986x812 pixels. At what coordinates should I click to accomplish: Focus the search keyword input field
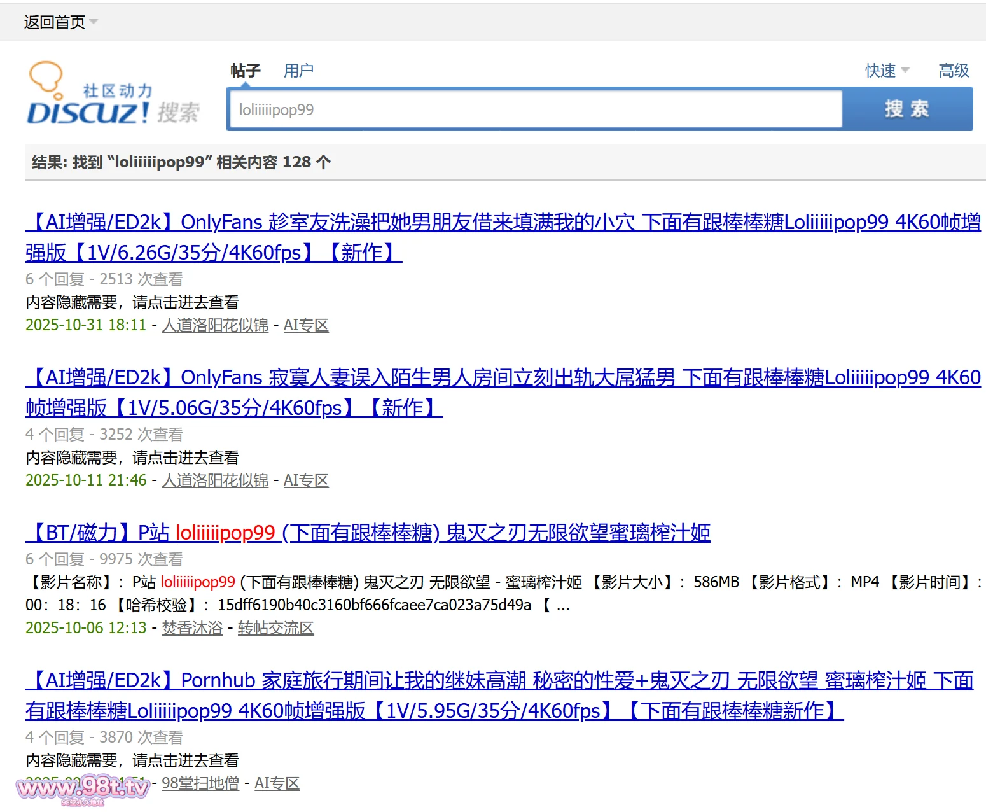[534, 109]
